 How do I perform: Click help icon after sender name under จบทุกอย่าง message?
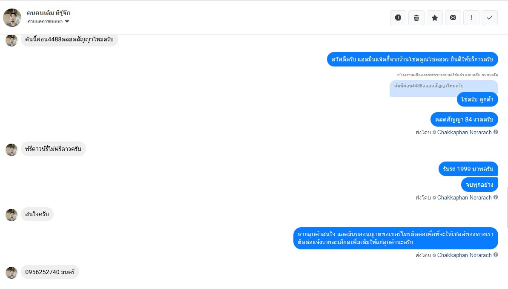[x=496, y=197]
